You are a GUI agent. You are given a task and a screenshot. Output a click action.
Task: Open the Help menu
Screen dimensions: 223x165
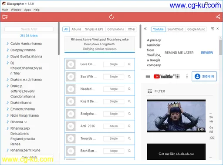coord(37,10)
